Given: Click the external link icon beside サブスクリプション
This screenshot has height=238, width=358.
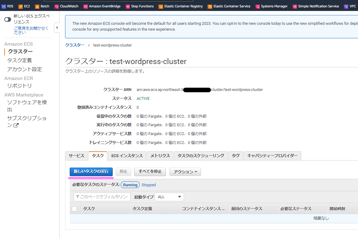Looking at the screenshot, I should pos(16,125).
